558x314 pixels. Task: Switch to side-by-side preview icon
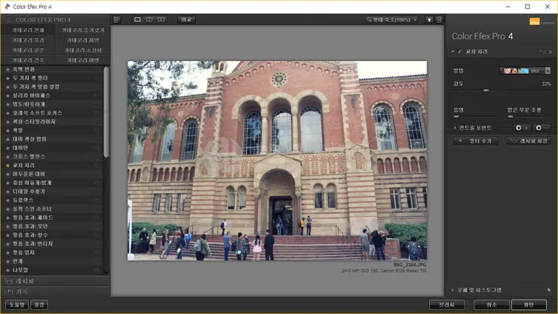(x=161, y=20)
